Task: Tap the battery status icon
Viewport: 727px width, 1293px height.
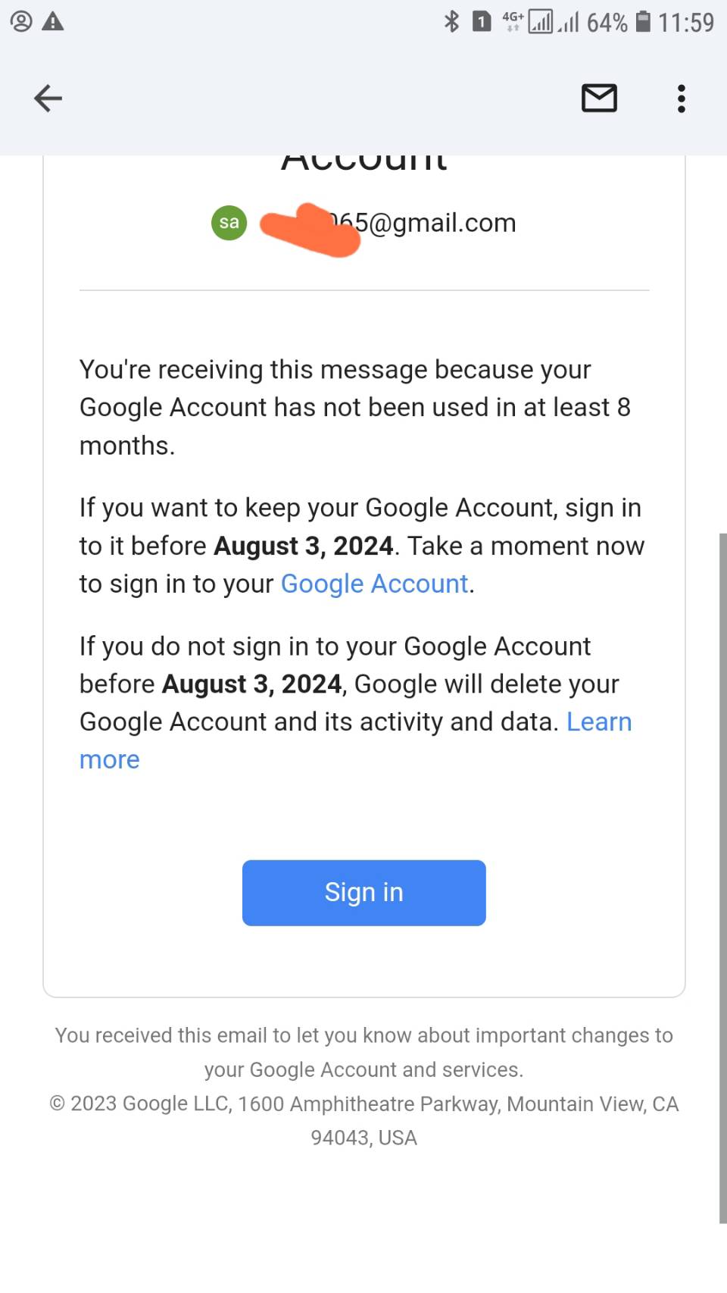Action: (x=642, y=21)
